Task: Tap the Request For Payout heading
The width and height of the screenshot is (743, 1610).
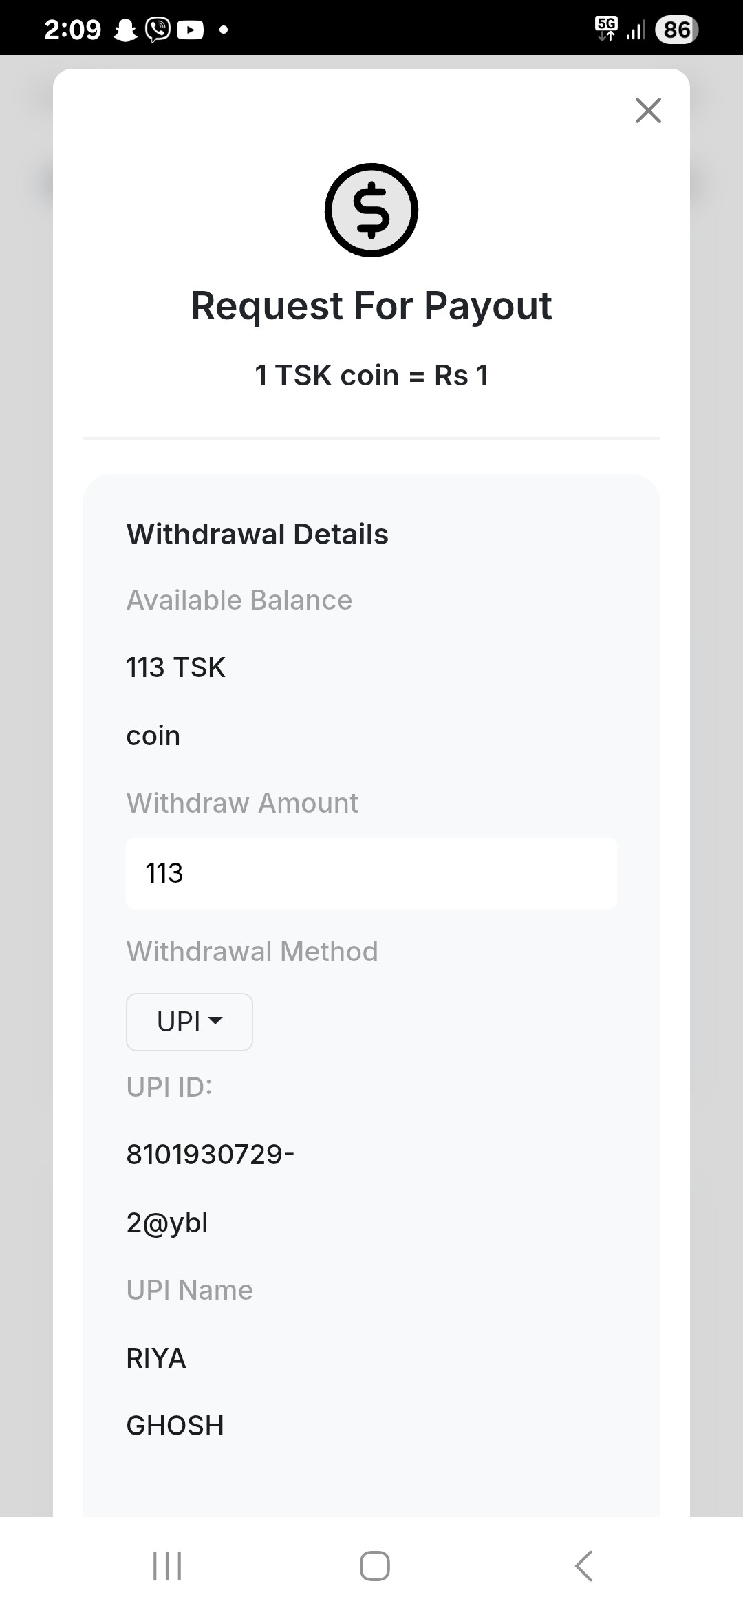Action: 371,305
